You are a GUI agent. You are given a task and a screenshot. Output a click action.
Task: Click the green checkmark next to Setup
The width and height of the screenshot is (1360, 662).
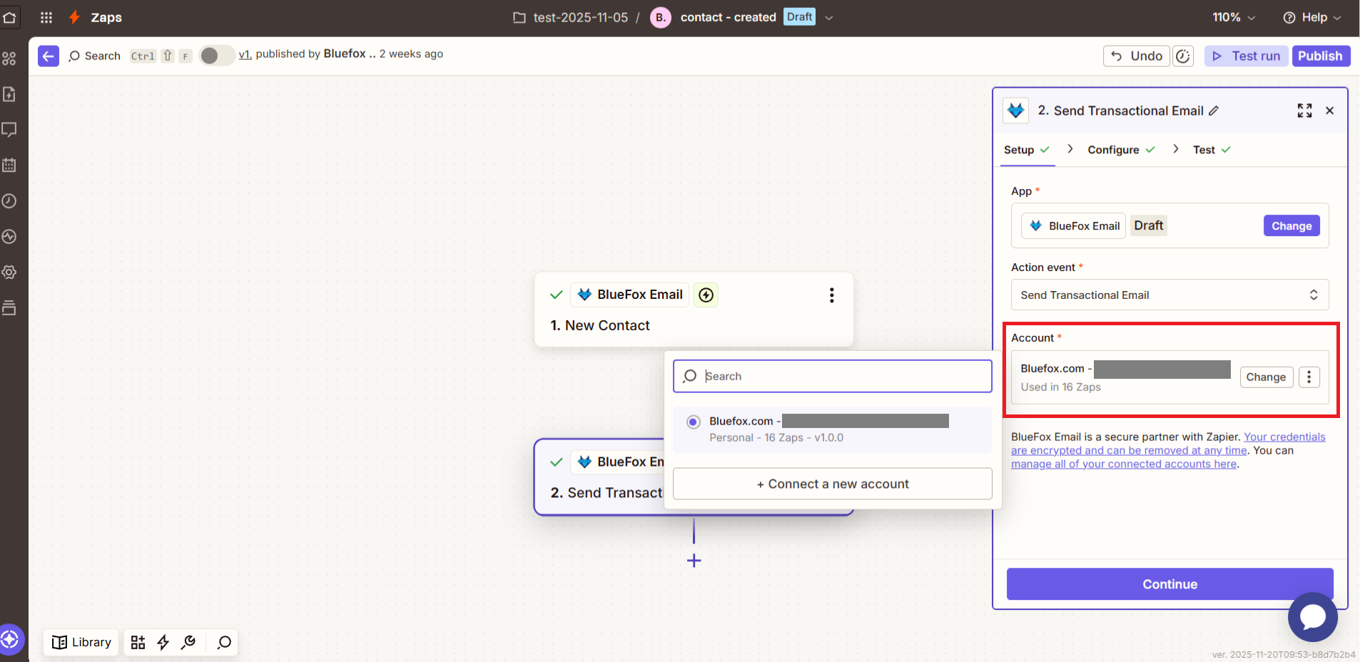click(1044, 150)
